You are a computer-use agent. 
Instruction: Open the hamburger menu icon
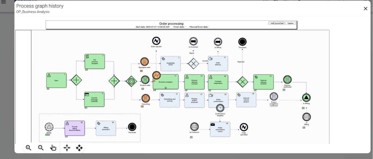tap(3, 2)
